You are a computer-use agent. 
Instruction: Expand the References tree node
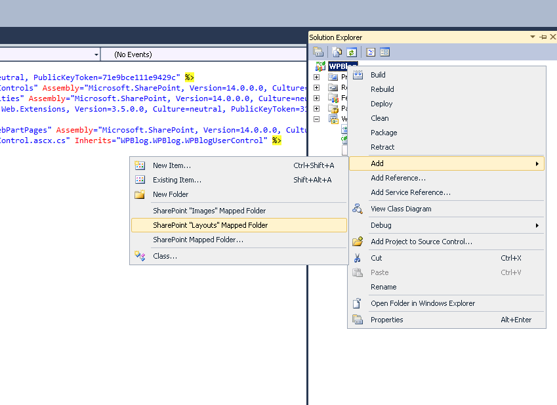point(317,87)
